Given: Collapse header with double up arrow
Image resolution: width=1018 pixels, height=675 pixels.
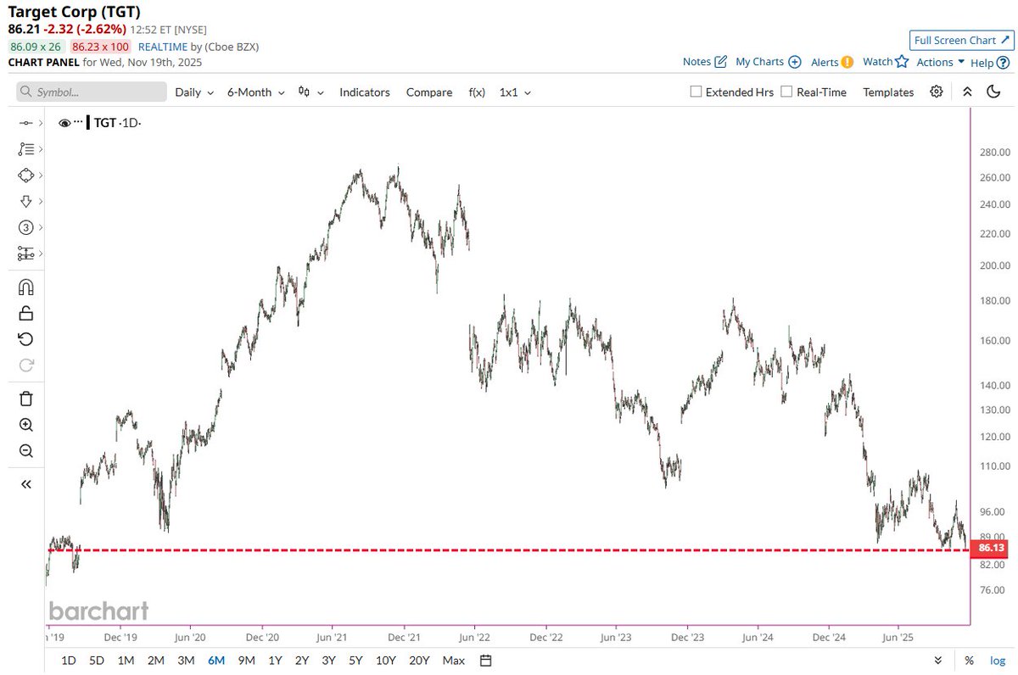Looking at the screenshot, I should (x=967, y=92).
